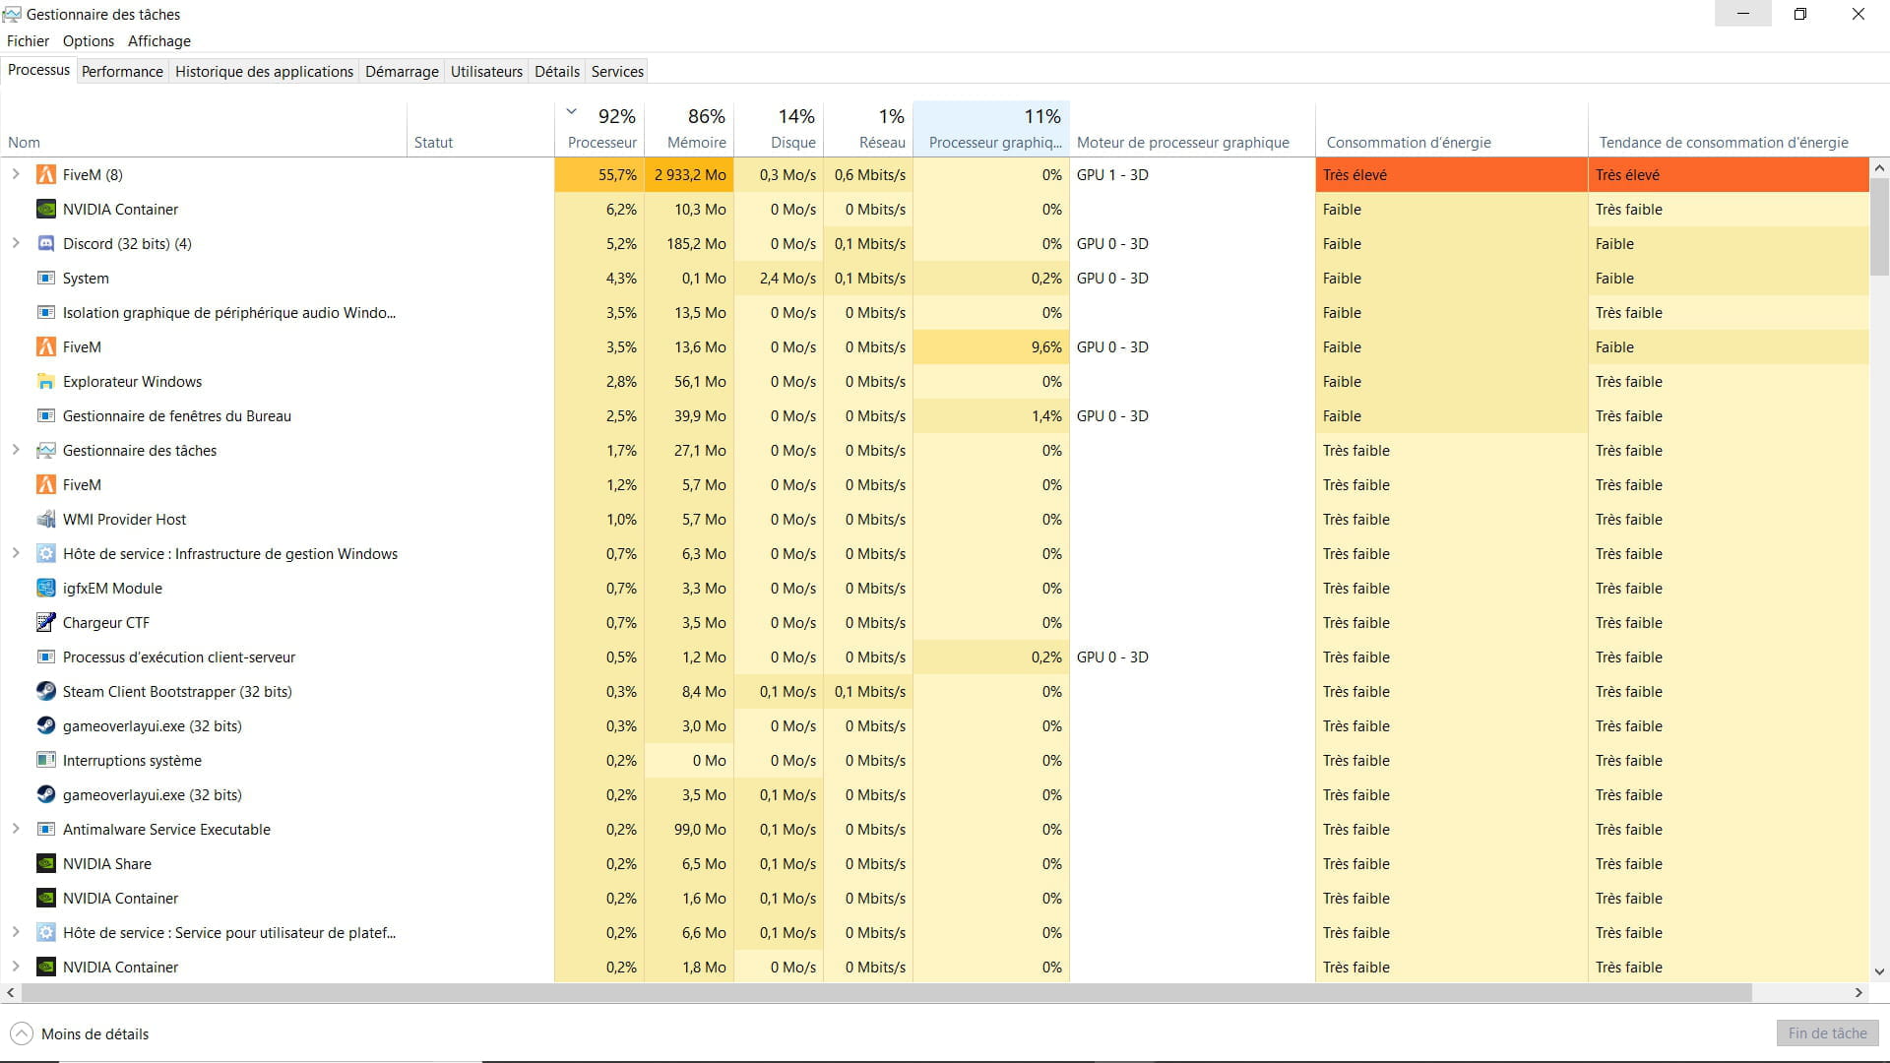Click the Steam Client Bootstrapper icon

click(x=45, y=692)
